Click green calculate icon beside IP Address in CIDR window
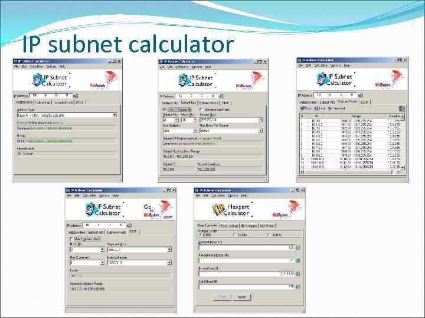Viewport: 425px width, 318px height. tap(129, 225)
